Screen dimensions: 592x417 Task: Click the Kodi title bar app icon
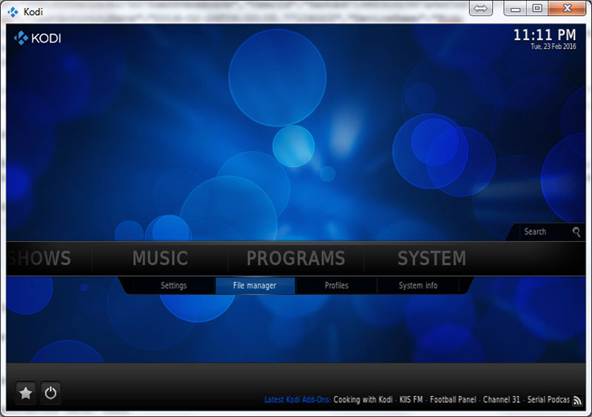[13, 12]
